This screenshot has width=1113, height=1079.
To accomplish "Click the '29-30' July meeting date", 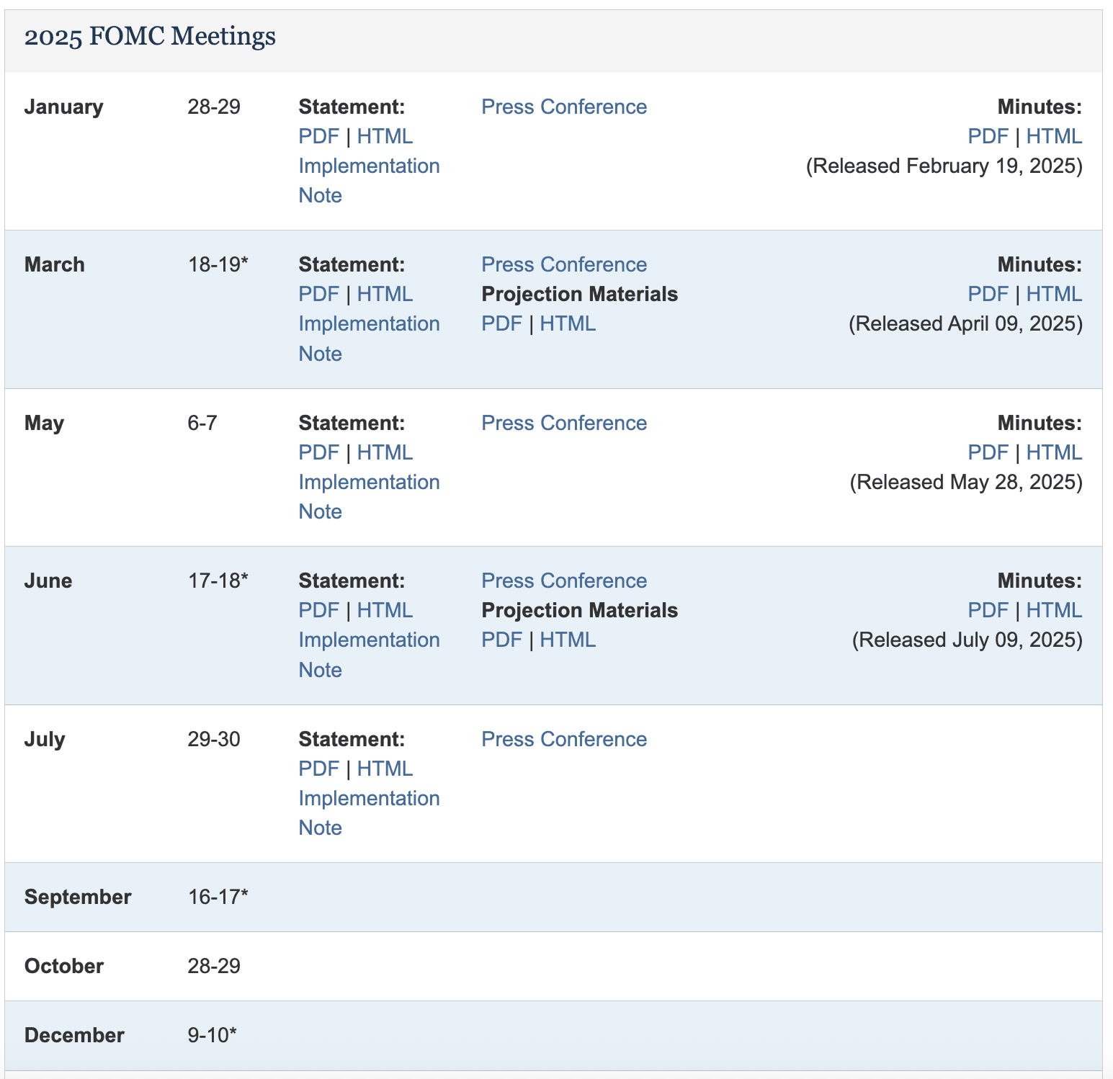I will [214, 739].
